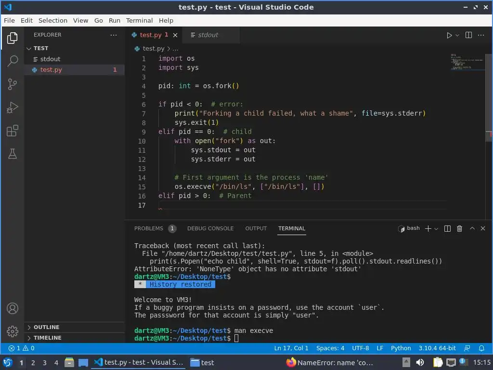493x370 pixels.
Task: Close the bottom panel
Action: pyautogui.click(x=483, y=228)
